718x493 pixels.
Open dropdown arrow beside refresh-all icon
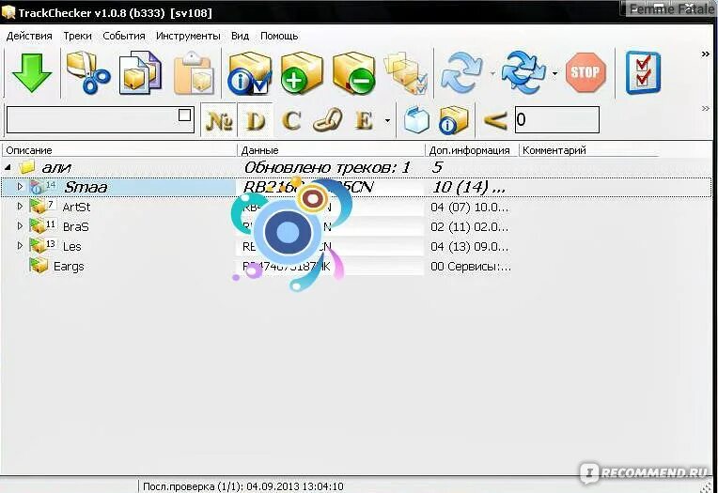tap(554, 73)
